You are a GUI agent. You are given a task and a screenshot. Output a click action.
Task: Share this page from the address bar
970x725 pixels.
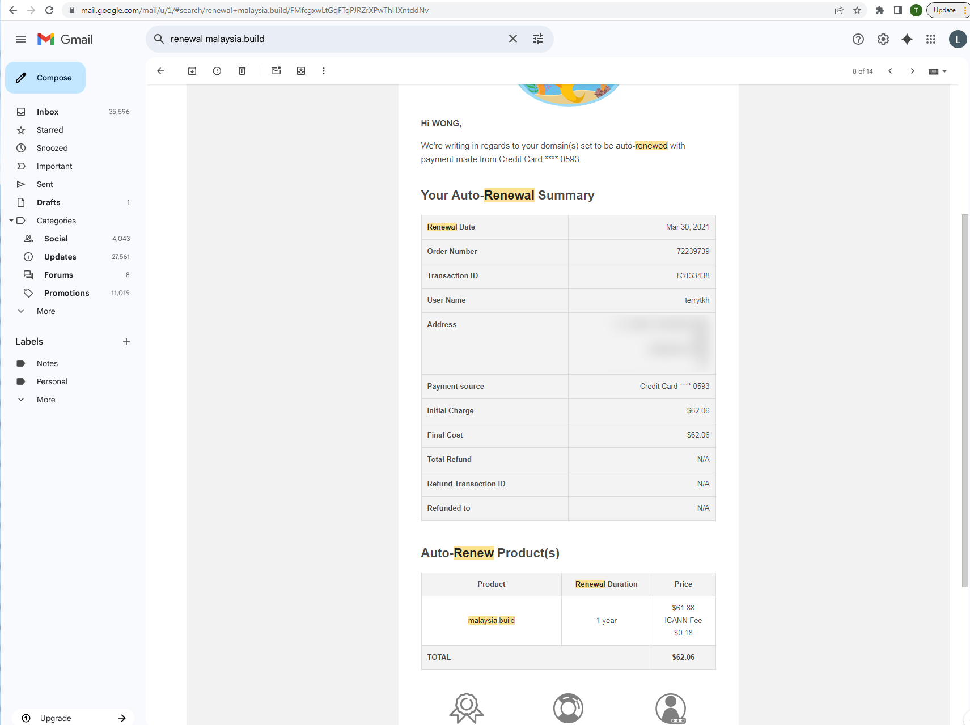click(x=839, y=10)
